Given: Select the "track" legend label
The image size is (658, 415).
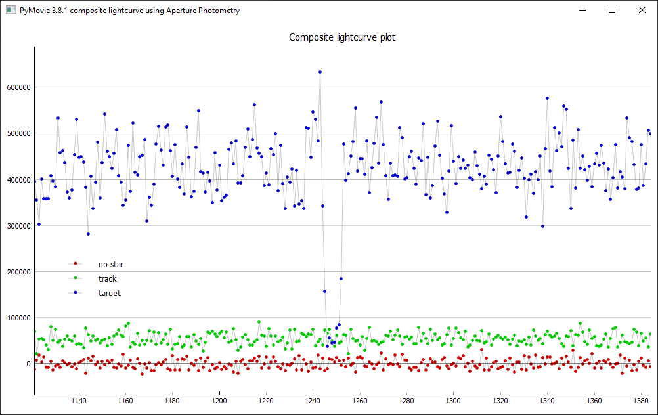Looking at the screenshot, I should click(107, 279).
